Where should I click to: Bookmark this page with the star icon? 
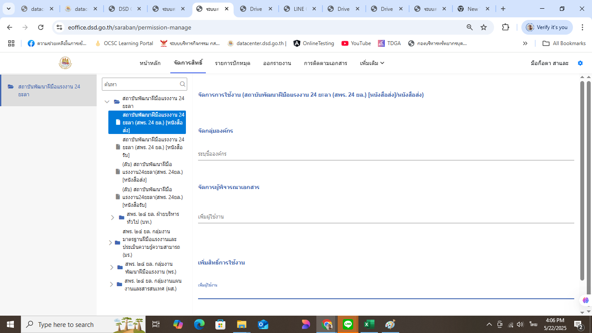click(484, 27)
